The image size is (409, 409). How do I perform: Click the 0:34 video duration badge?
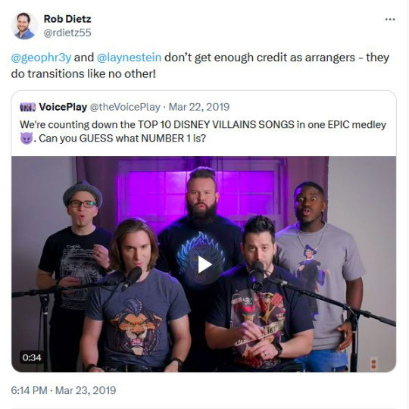point(32,357)
